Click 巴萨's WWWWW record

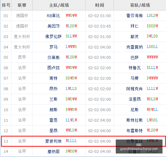pyautogui.click(x=152, y=57)
